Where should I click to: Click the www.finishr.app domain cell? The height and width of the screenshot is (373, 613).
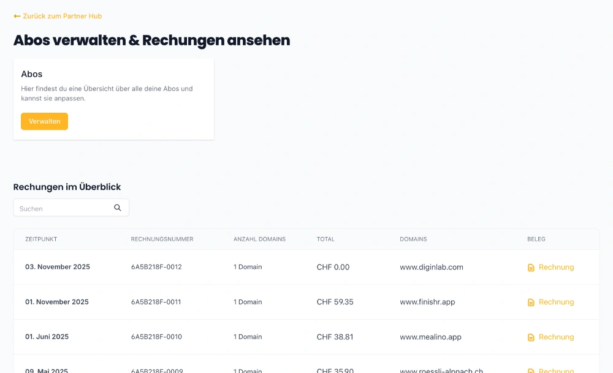click(x=427, y=302)
